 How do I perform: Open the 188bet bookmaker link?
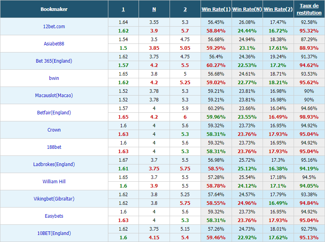pos(54,147)
